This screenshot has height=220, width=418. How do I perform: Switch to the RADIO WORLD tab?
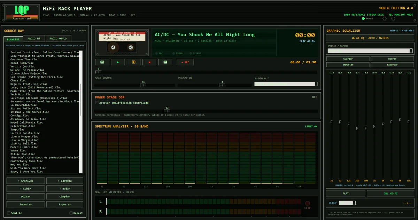click(58, 39)
